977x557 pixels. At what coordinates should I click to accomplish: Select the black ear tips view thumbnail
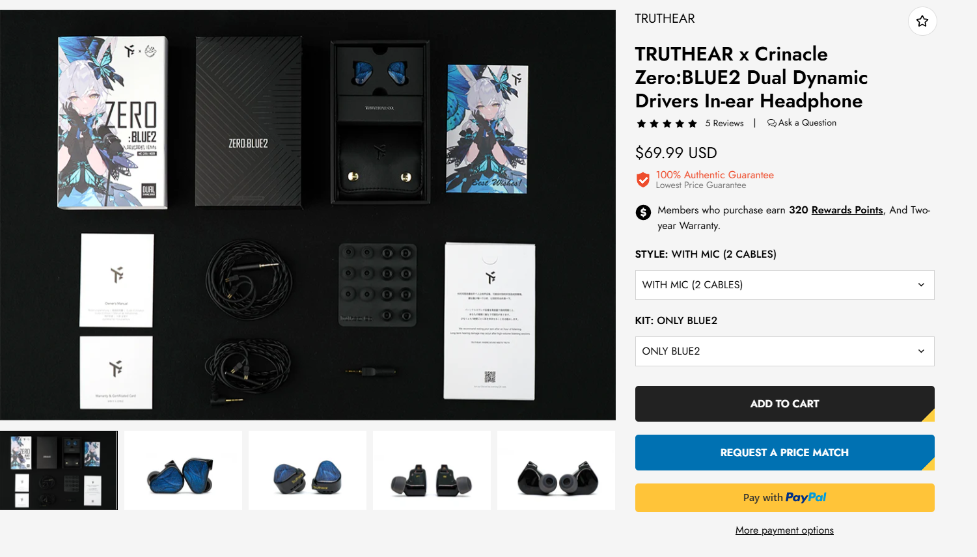click(x=556, y=470)
